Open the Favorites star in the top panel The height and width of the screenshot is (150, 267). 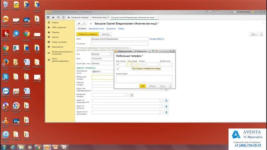coord(53,17)
